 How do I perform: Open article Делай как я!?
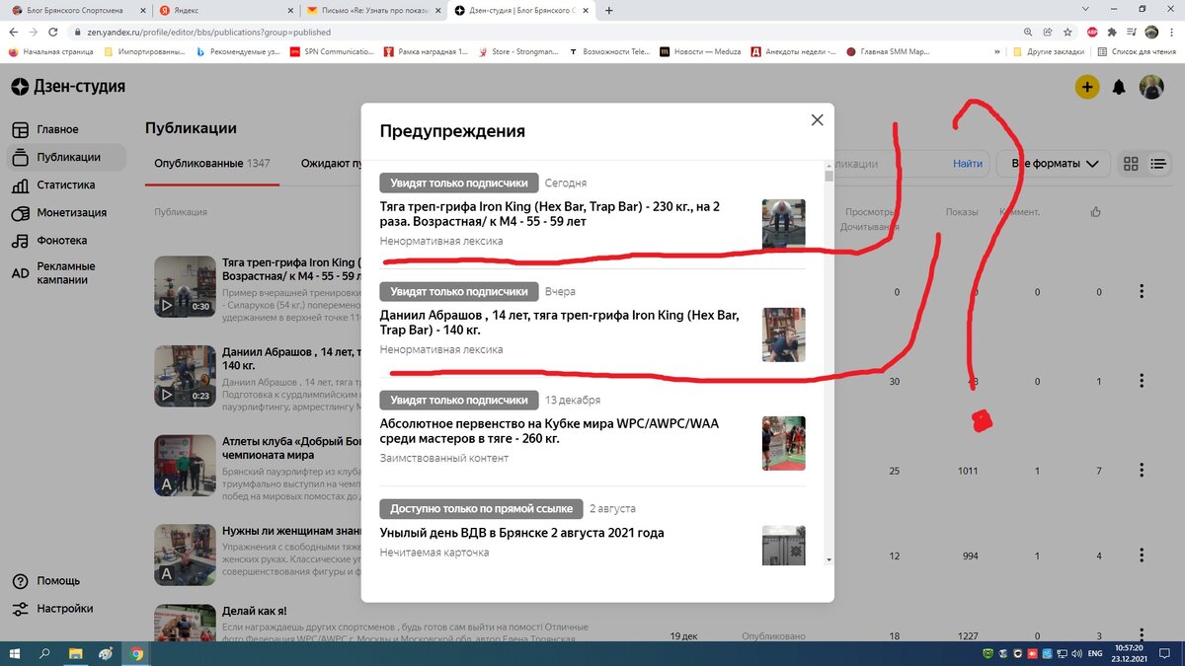click(x=256, y=611)
